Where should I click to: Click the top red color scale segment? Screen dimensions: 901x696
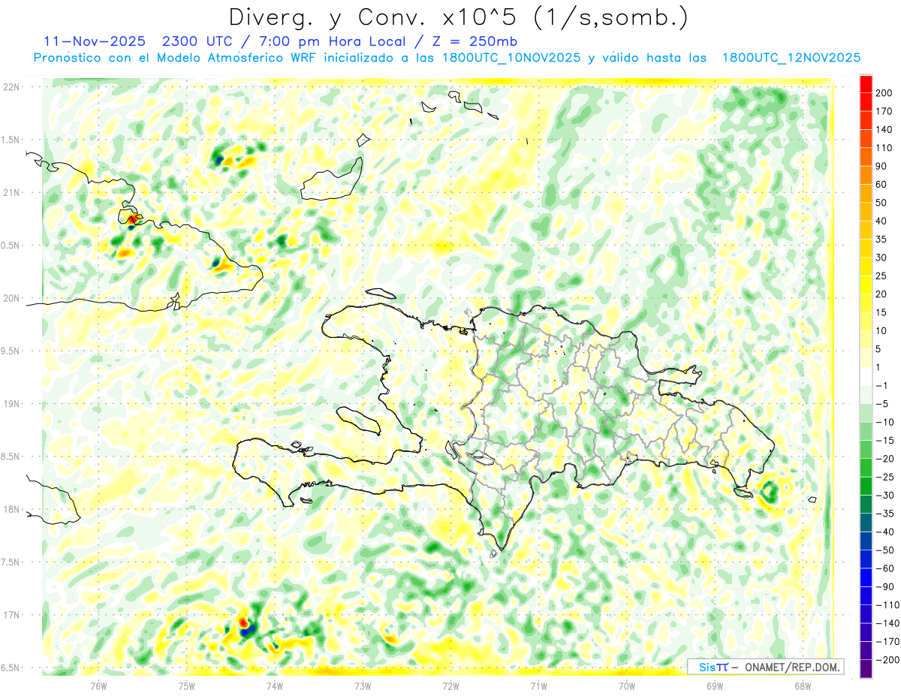[x=866, y=84]
